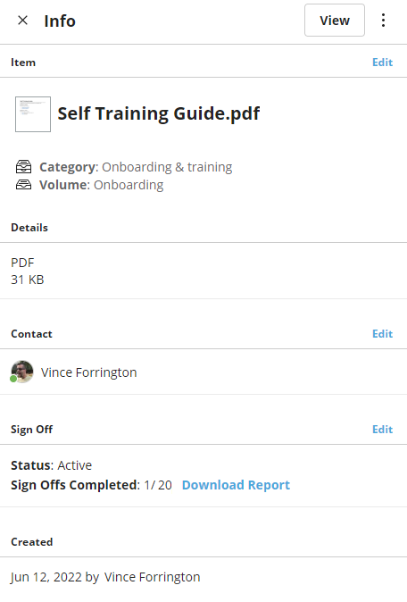Click the Self Training Guide.pdf title

click(x=159, y=113)
